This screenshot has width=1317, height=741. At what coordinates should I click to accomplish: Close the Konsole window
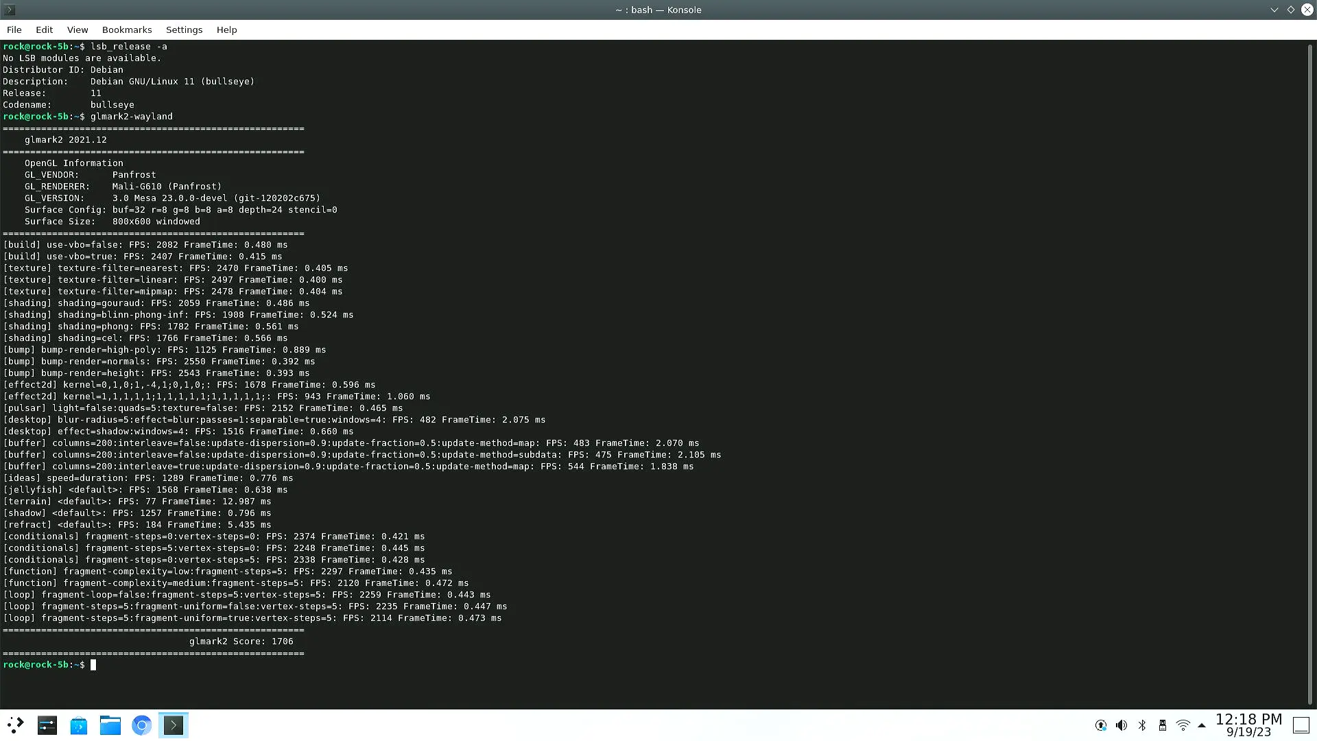[x=1307, y=10]
